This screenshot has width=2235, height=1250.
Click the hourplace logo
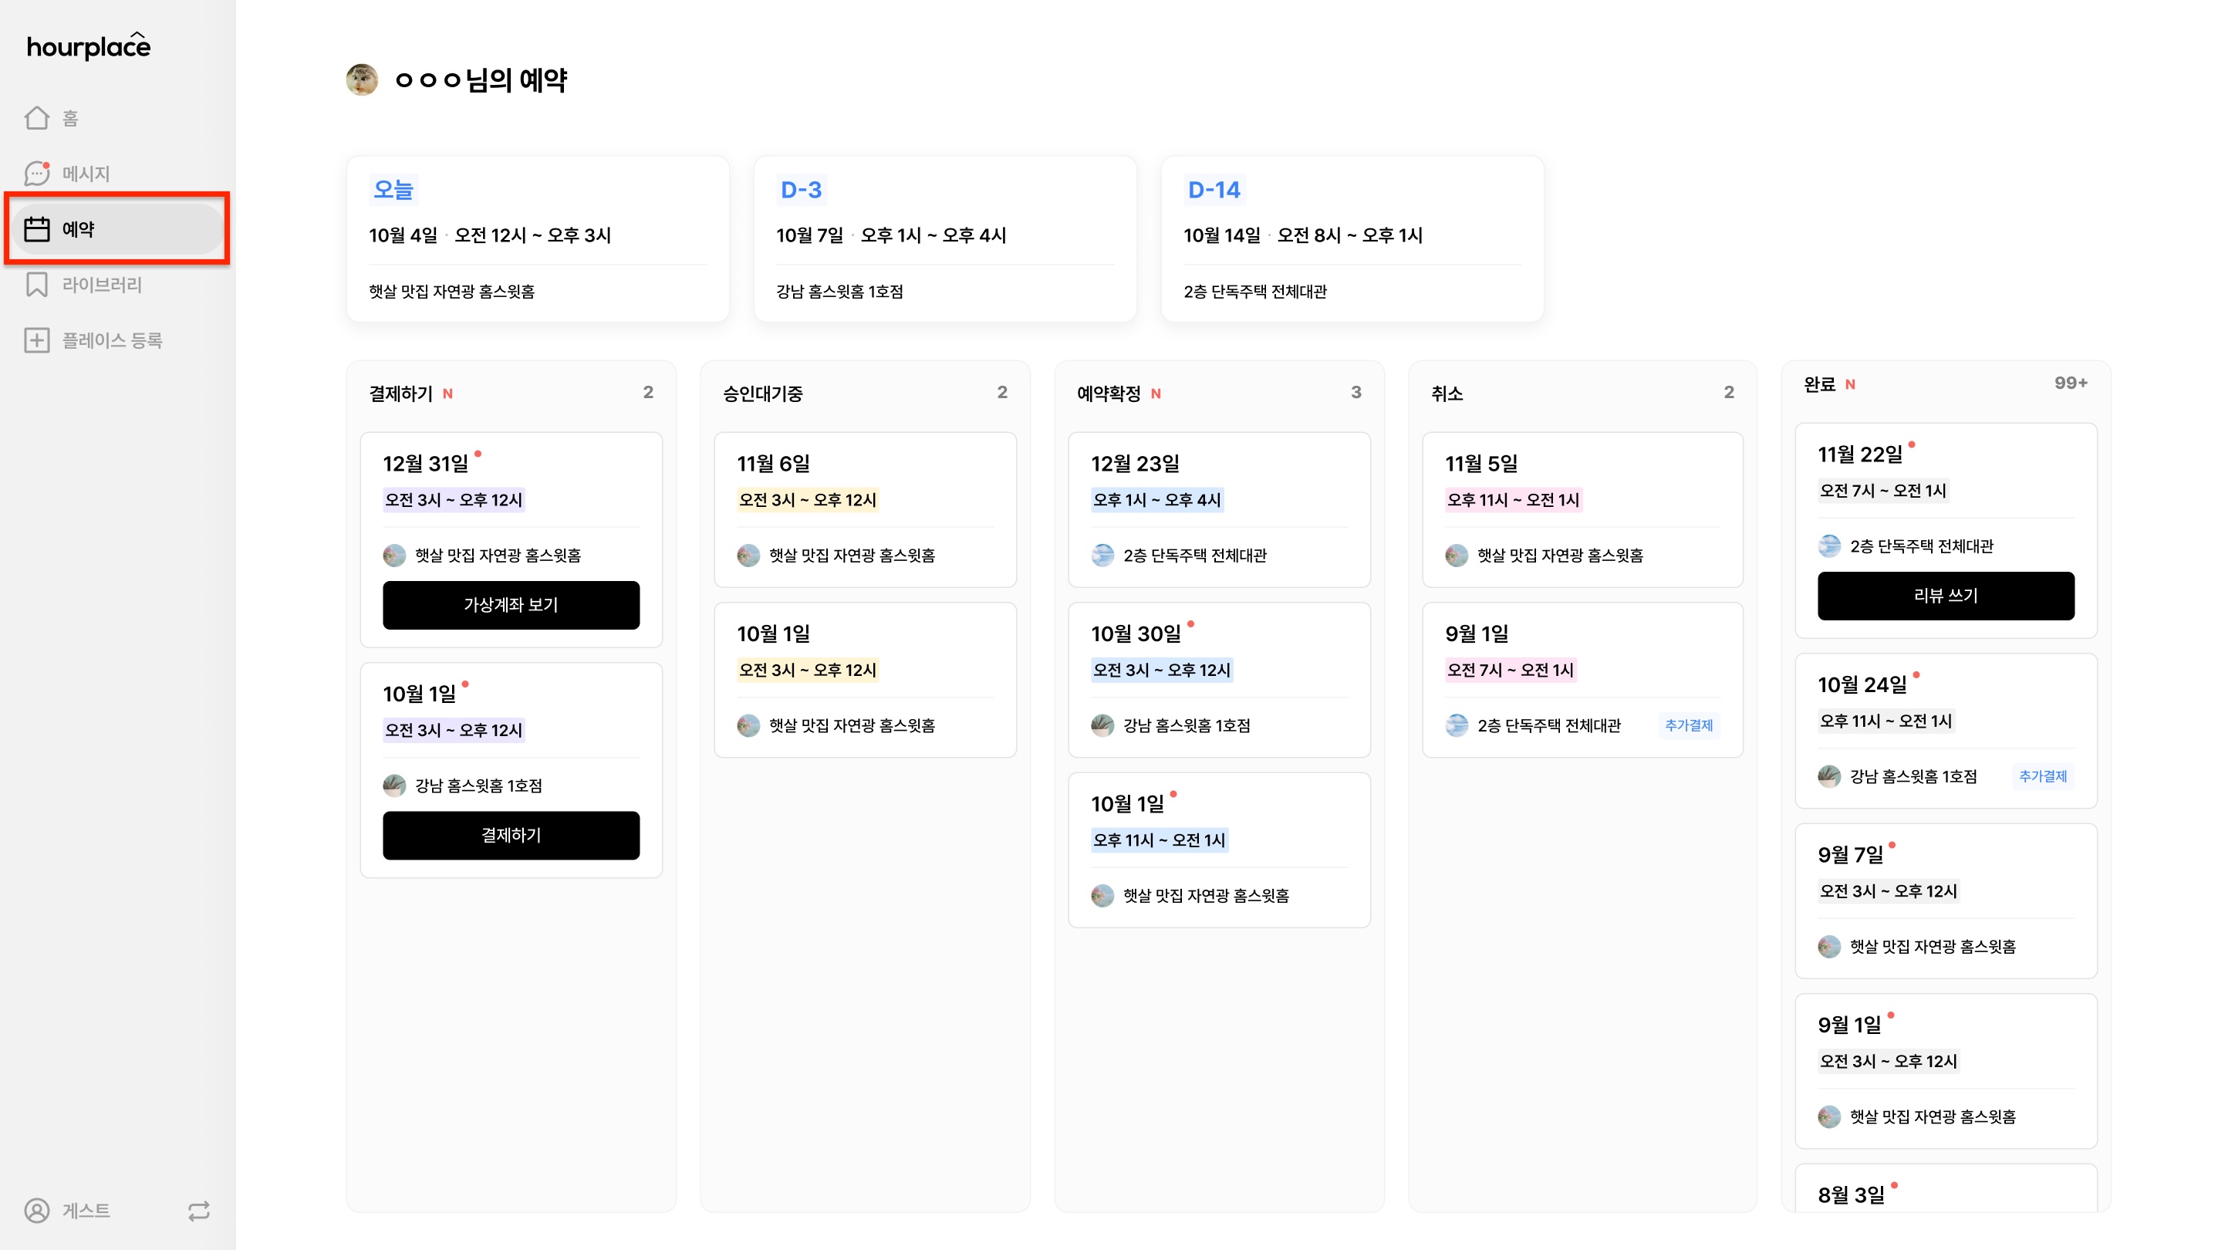(x=89, y=46)
